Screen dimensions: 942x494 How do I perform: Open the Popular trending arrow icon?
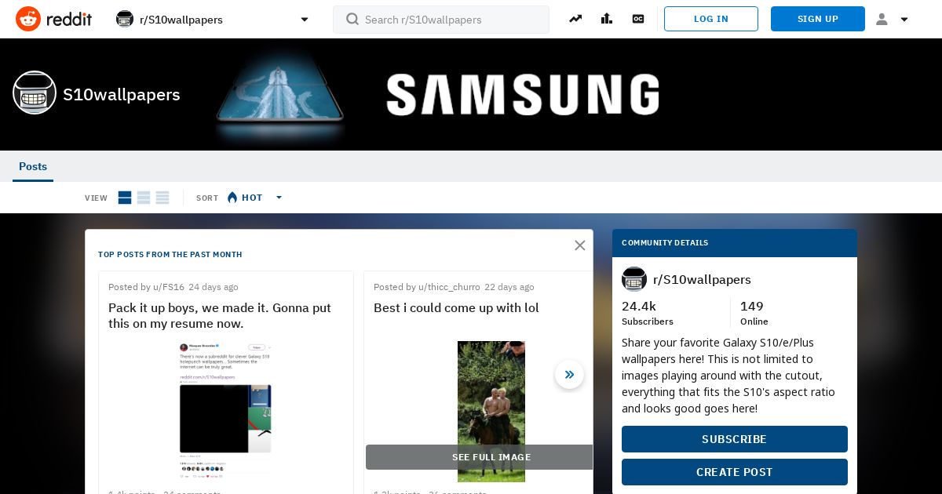point(575,19)
